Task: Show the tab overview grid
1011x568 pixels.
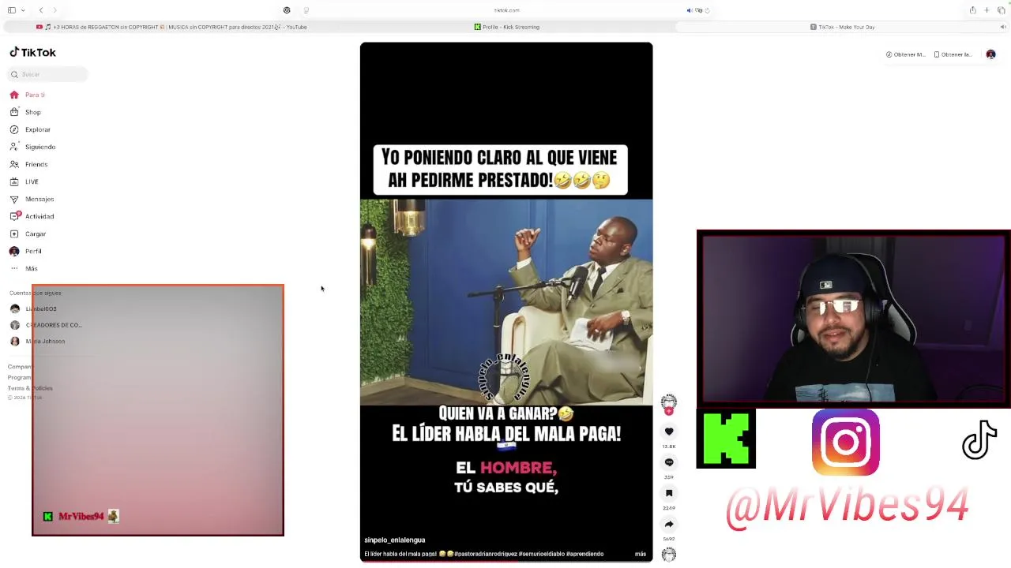Action: tap(1001, 10)
